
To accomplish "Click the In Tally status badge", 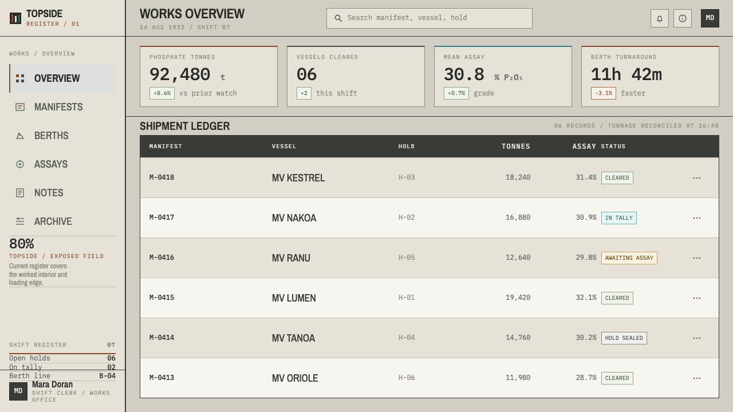I will click(618, 218).
